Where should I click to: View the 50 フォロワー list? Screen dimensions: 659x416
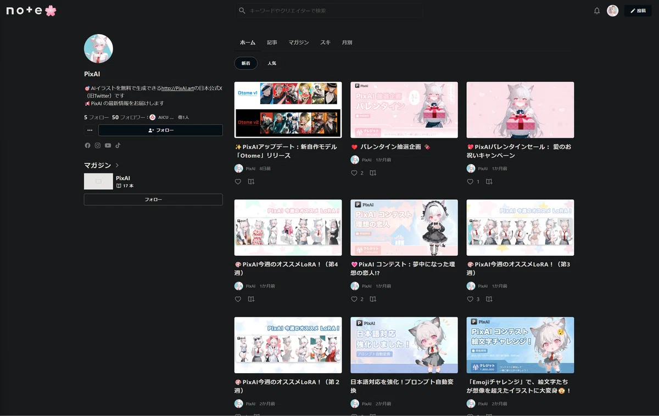(x=129, y=117)
